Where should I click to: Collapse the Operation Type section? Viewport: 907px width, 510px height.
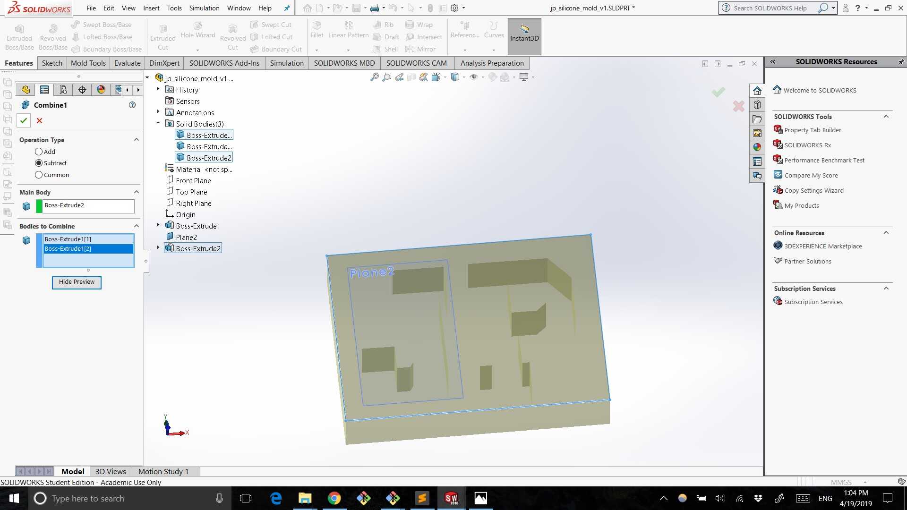click(137, 140)
